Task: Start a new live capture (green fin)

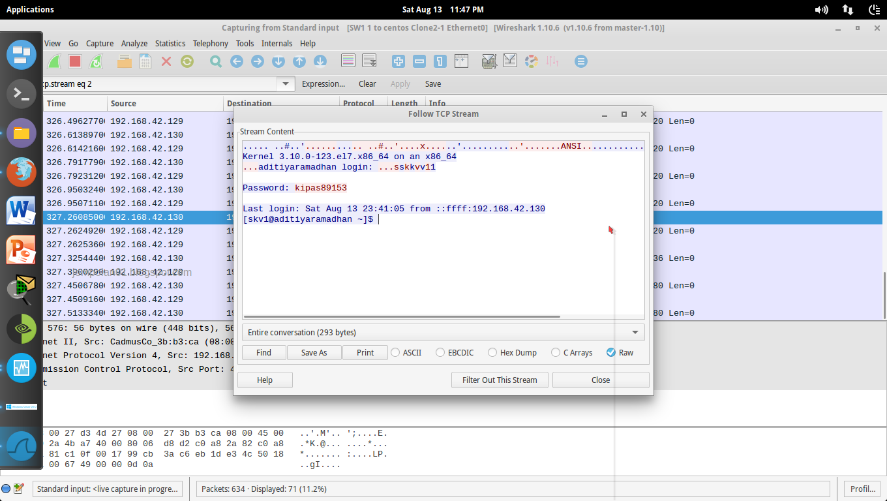Action: [55, 61]
